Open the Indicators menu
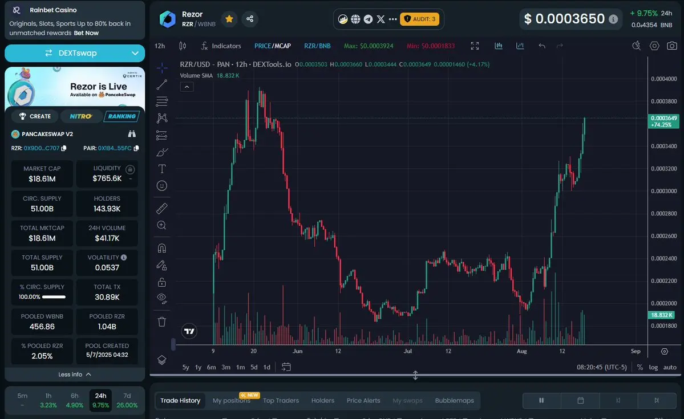The height and width of the screenshot is (419, 684). pyautogui.click(x=221, y=46)
